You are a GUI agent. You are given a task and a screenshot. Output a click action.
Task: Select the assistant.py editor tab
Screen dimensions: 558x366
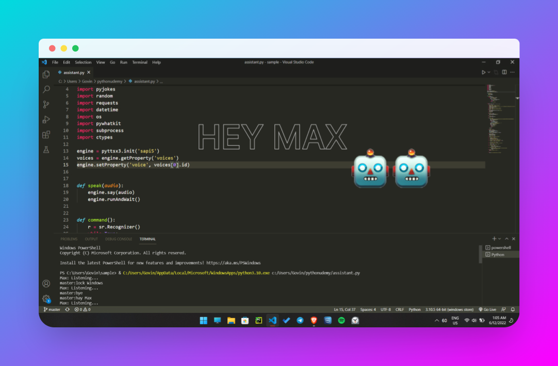pos(74,72)
